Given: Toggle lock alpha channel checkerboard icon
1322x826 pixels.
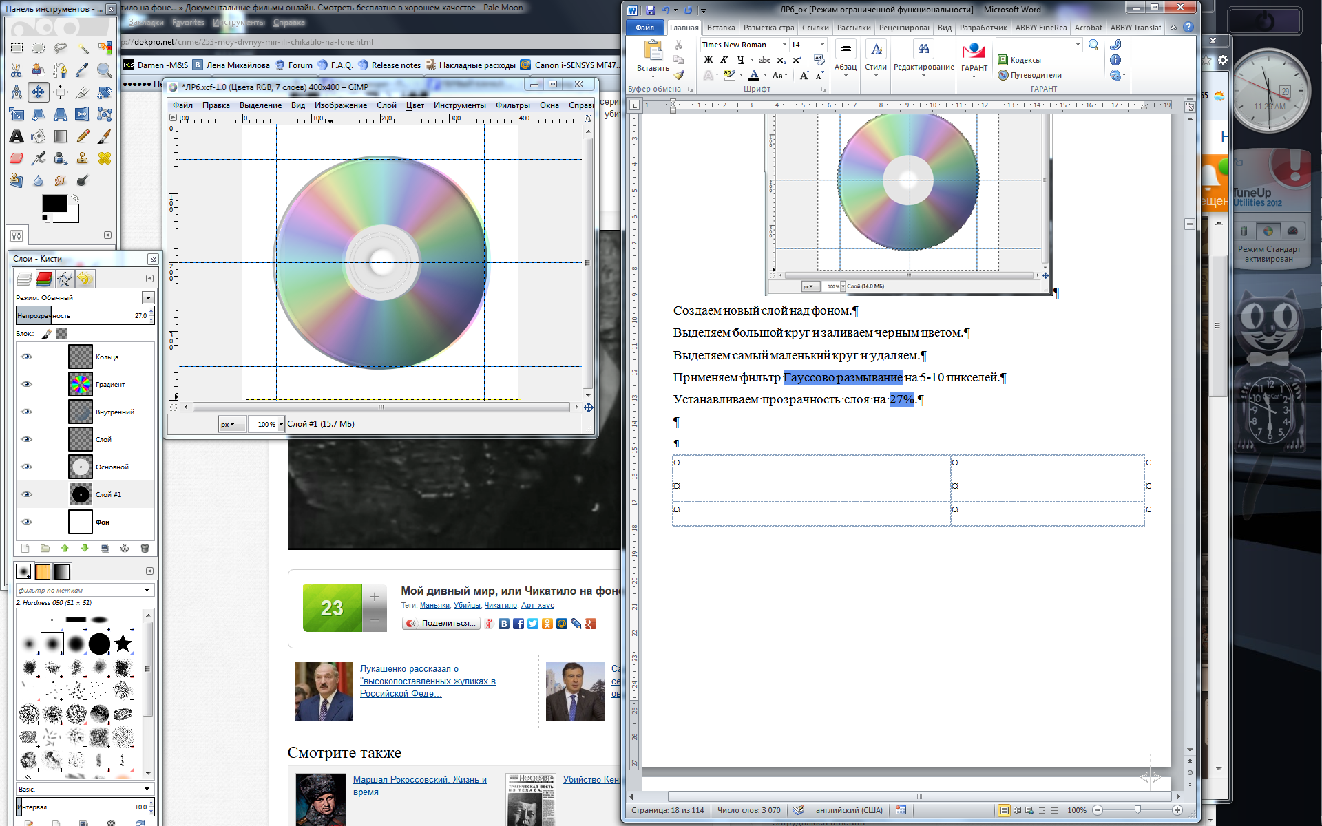Looking at the screenshot, I should [62, 334].
